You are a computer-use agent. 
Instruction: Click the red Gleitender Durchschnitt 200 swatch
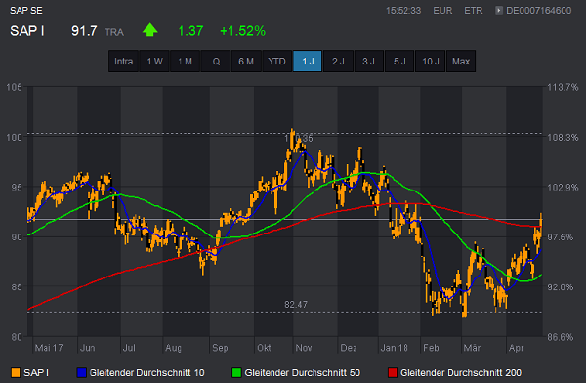tap(392, 373)
